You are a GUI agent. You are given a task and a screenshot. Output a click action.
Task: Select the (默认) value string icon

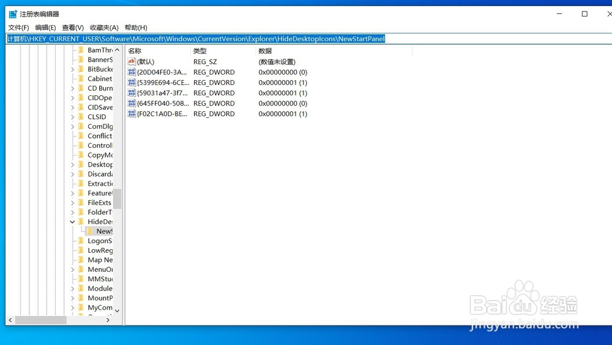click(132, 62)
